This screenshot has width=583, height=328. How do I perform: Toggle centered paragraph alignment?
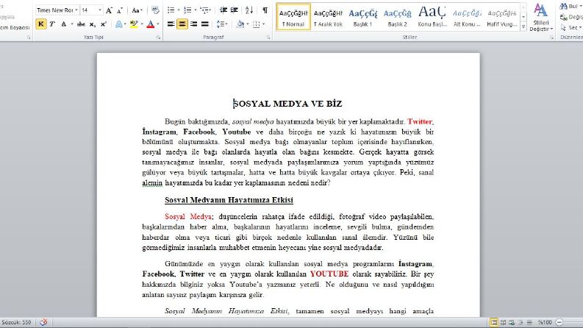(182, 24)
